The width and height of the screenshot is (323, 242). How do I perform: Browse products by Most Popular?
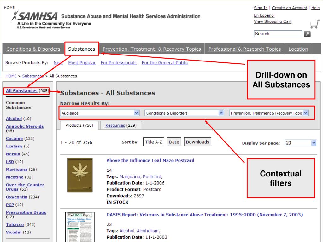point(82,63)
